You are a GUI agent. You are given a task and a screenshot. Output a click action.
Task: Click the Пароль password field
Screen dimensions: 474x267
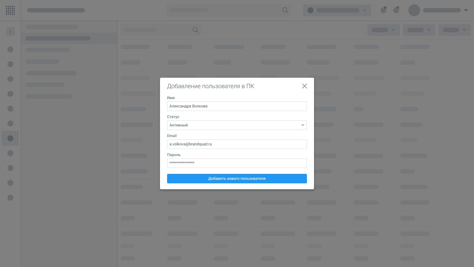237,163
